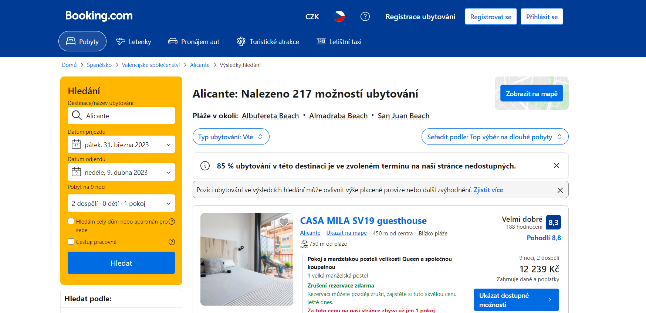
Task: Click the 8,3 rating score badge
Action: tap(554, 222)
